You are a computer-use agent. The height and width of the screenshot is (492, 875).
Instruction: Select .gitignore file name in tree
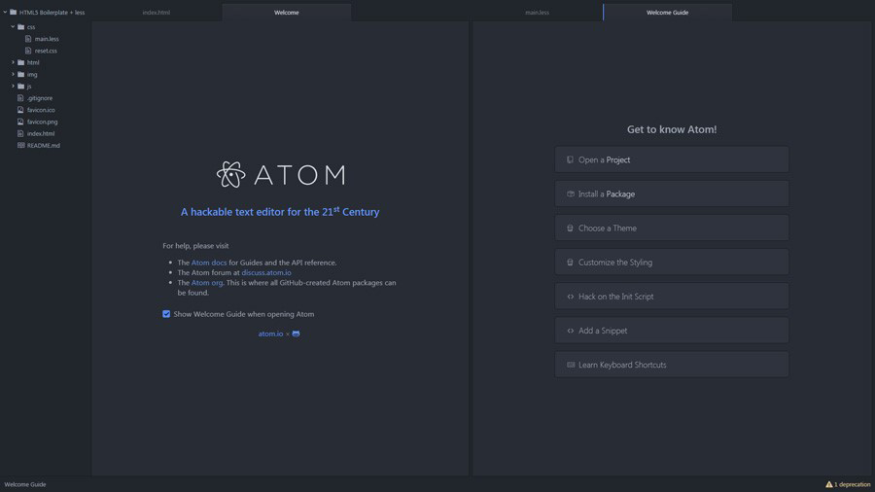point(40,98)
